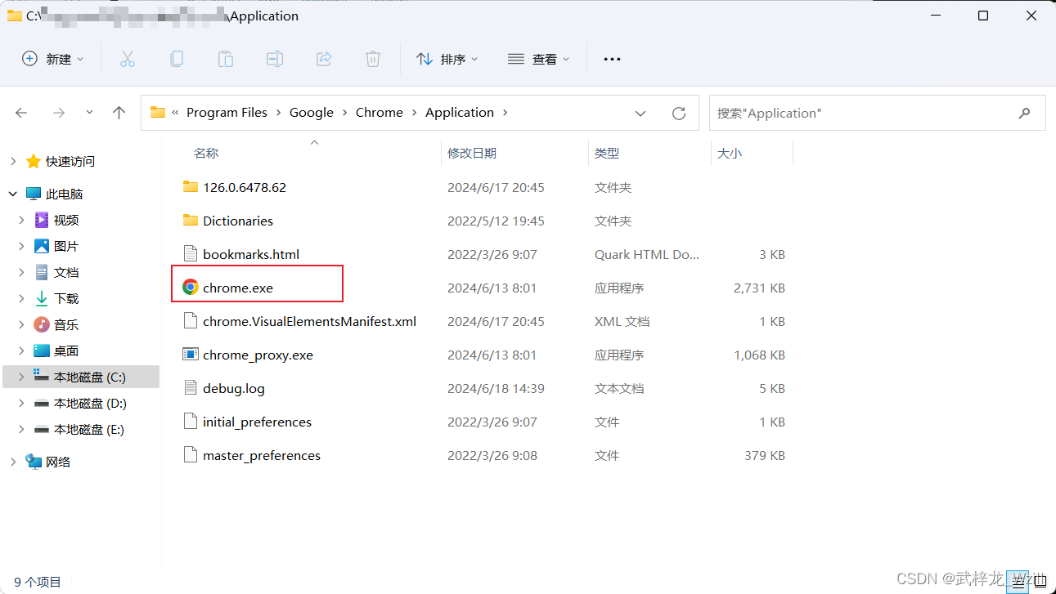This screenshot has height=594, width=1056.
Task: Open Pictures (图片) in sidebar
Action: [66, 246]
